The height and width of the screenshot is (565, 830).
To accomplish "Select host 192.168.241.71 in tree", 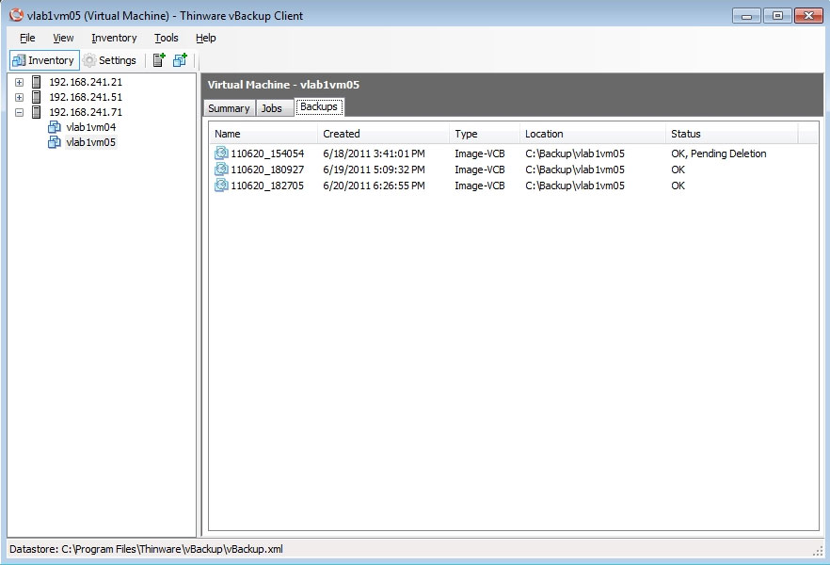I will pyautogui.click(x=86, y=112).
